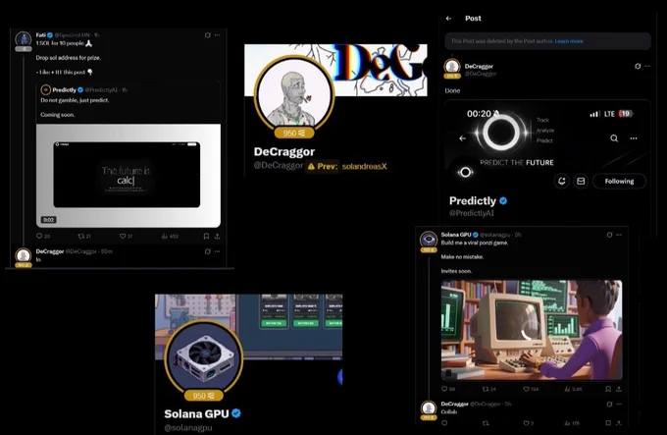
Task: Open Solana GPU's large GPU profile picture
Action: [x=204, y=356]
